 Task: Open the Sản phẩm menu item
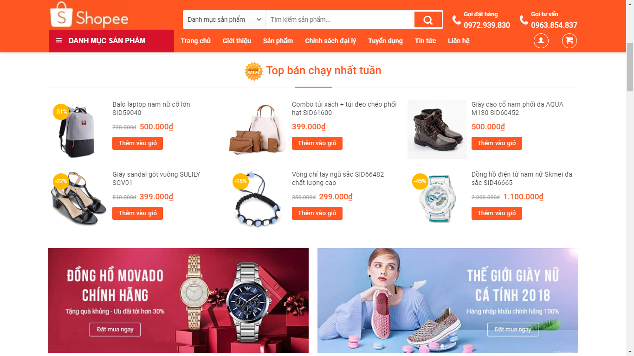click(278, 41)
